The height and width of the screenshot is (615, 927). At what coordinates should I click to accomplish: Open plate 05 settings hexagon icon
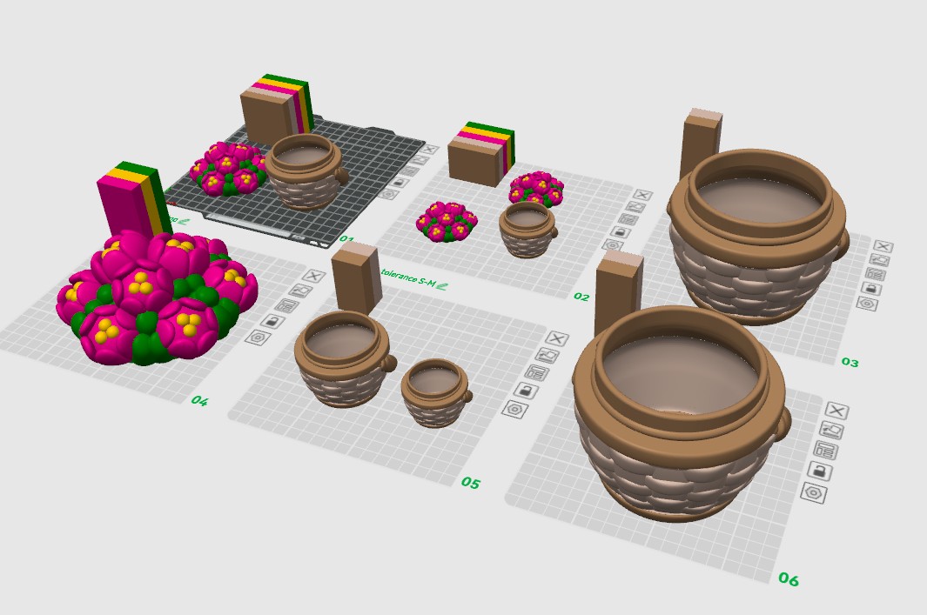(x=515, y=409)
